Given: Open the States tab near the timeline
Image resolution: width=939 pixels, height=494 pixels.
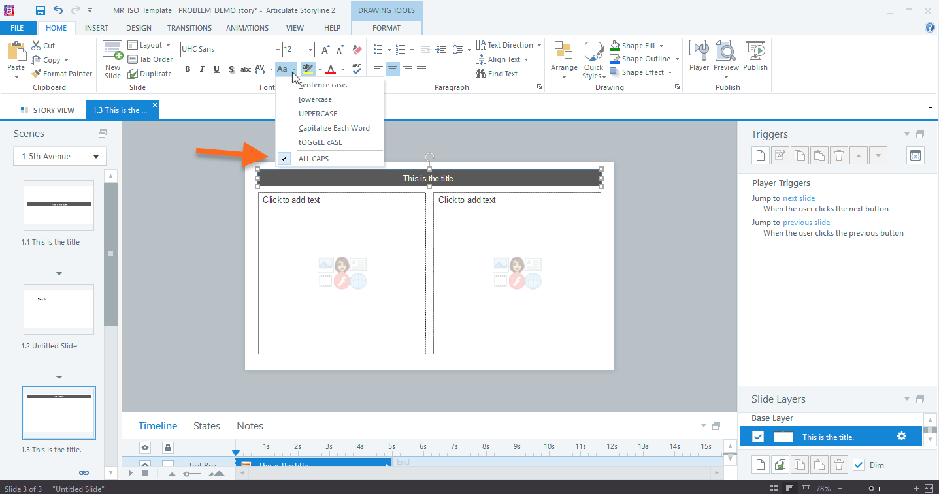Looking at the screenshot, I should point(206,425).
